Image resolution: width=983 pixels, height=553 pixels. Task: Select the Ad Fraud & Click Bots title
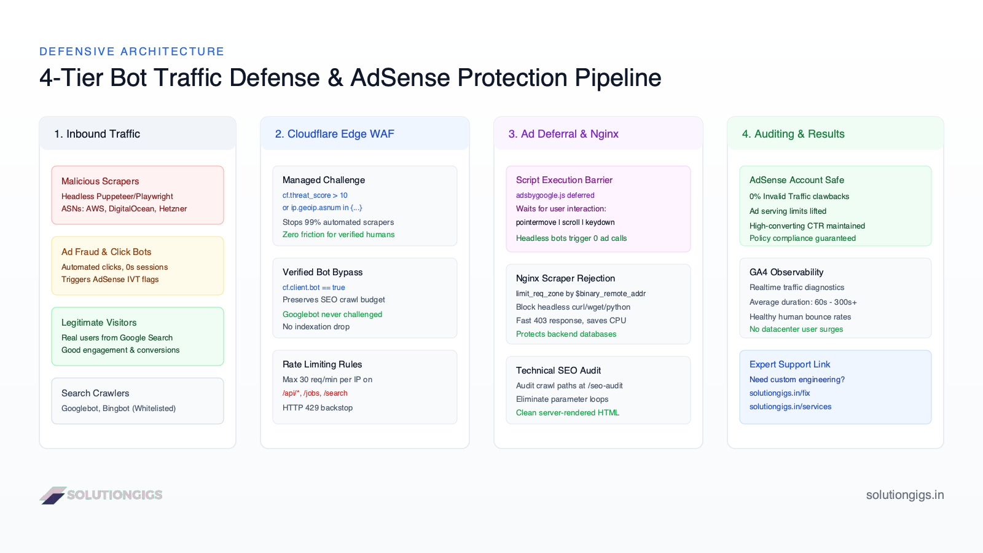(106, 252)
